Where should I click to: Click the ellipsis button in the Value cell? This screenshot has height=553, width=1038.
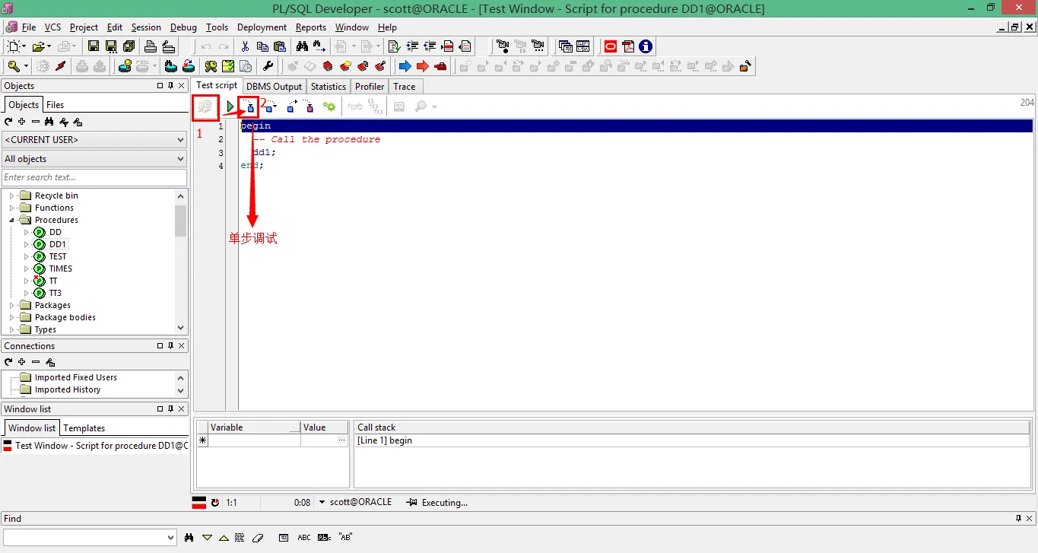pyautogui.click(x=342, y=440)
